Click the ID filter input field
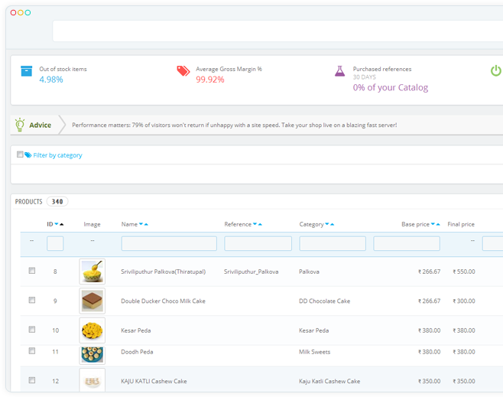 click(x=55, y=243)
